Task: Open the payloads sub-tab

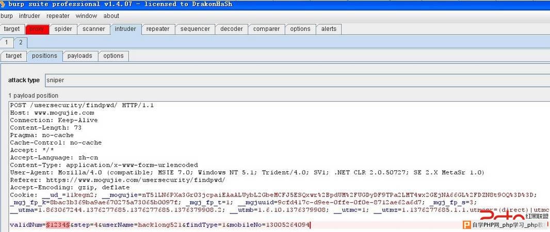Action: coord(79,56)
